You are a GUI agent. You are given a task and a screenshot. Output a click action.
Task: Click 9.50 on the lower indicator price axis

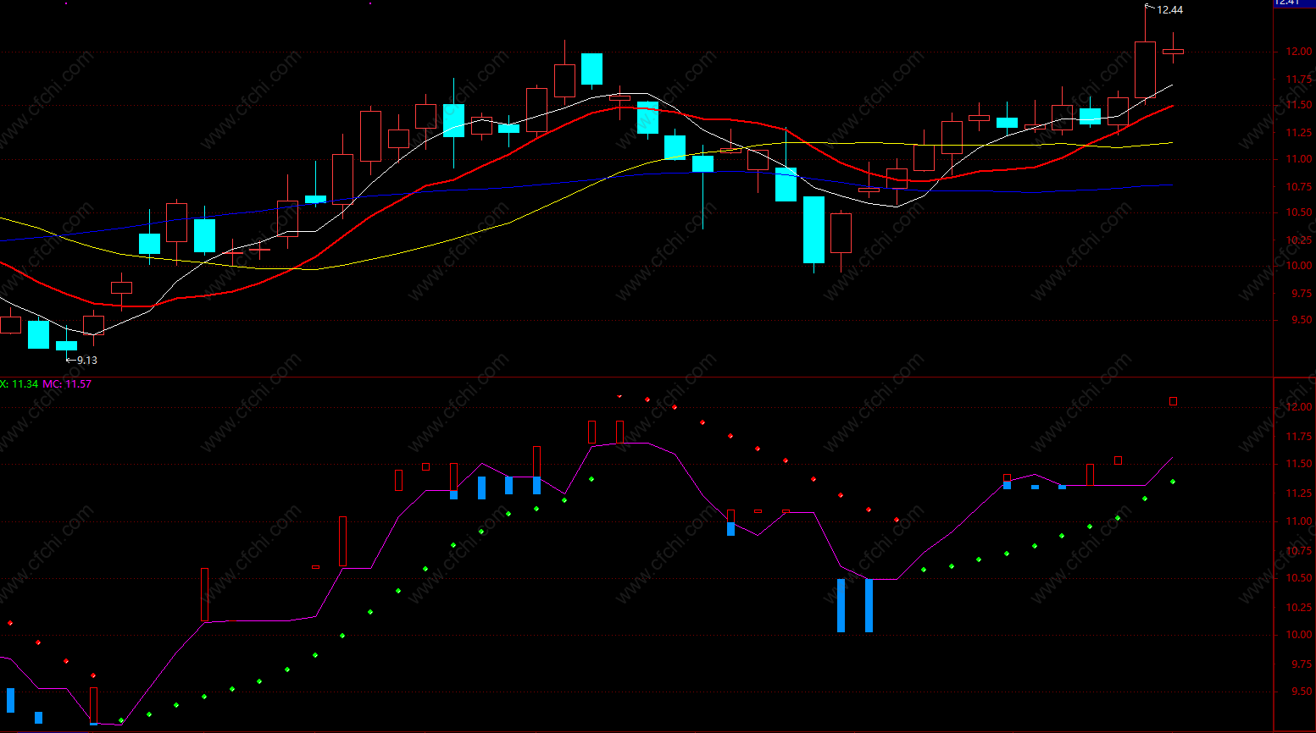point(1301,692)
